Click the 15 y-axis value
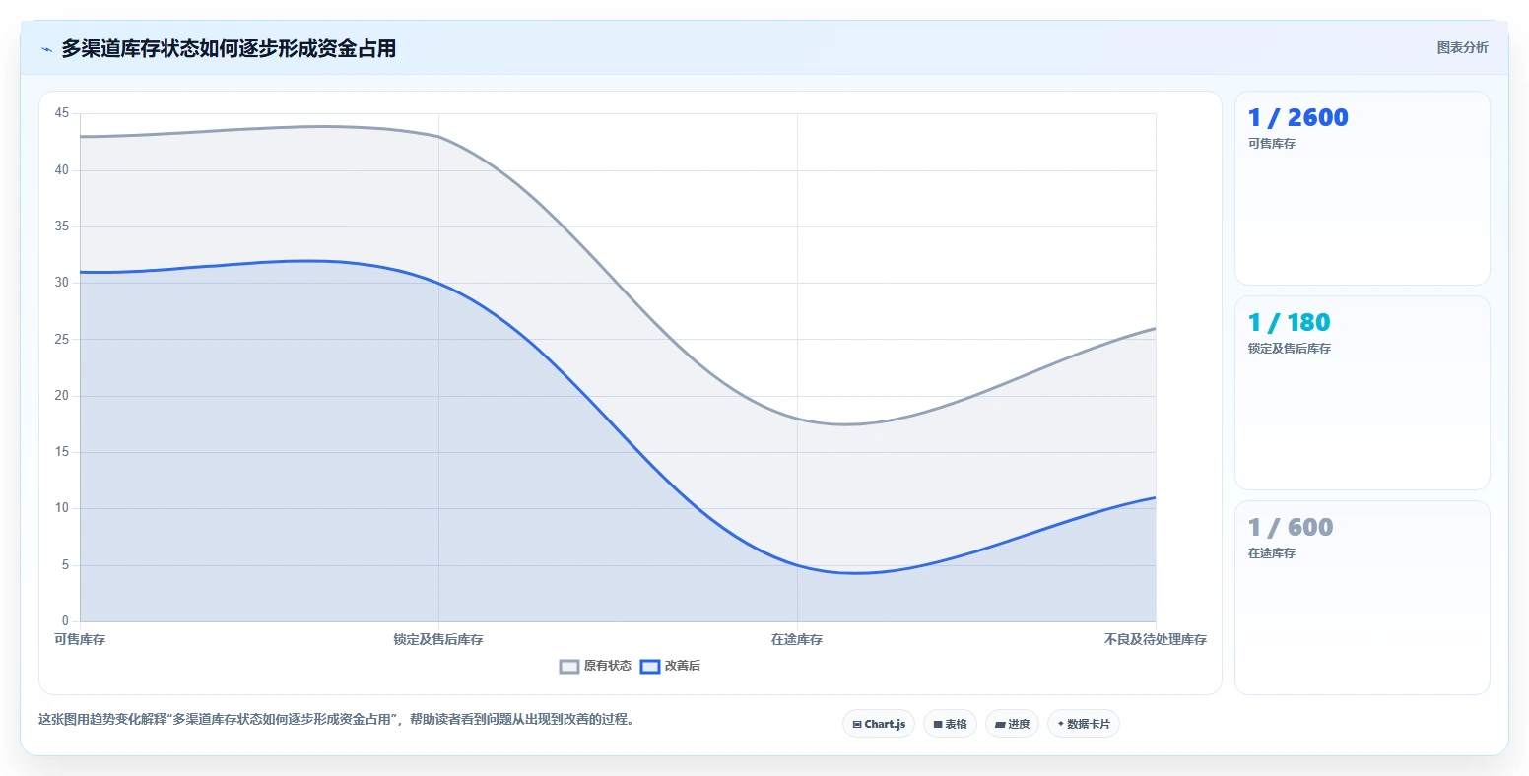The image size is (1529, 776). tap(62, 452)
